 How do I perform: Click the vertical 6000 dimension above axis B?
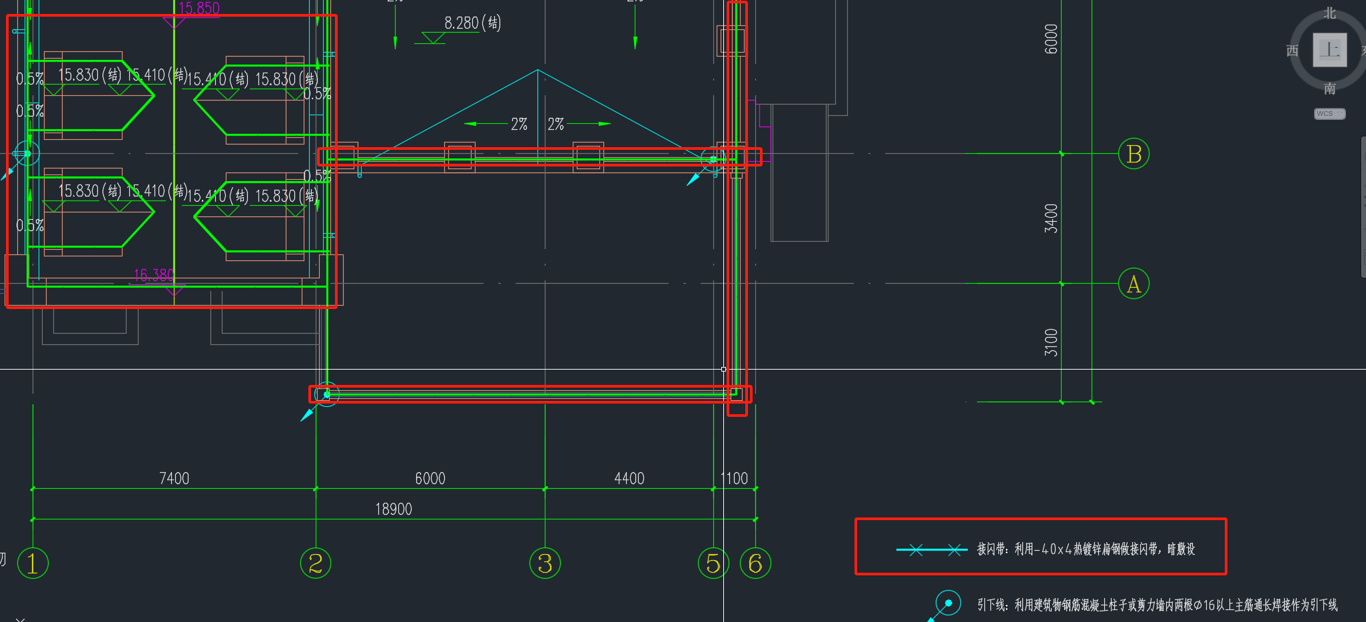click(x=1051, y=39)
